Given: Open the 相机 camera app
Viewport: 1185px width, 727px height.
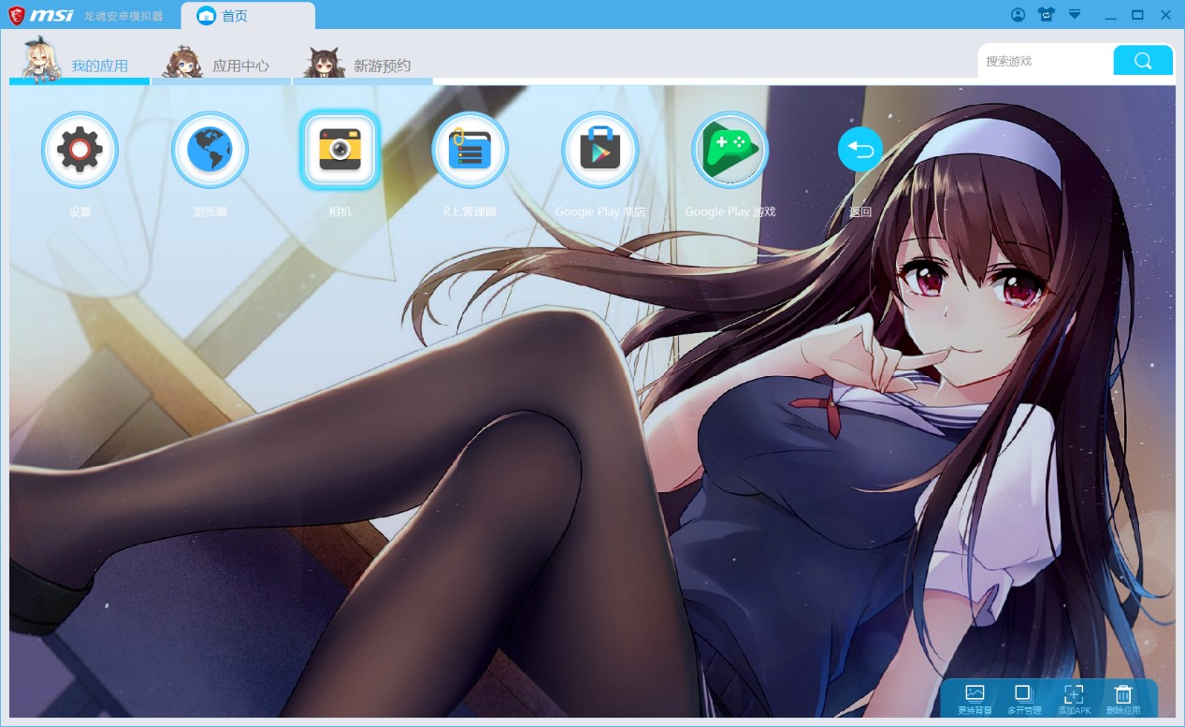Looking at the screenshot, I should click(x=340, y=151).
